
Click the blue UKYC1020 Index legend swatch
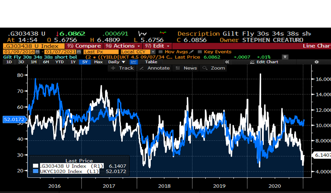[36, 172]
